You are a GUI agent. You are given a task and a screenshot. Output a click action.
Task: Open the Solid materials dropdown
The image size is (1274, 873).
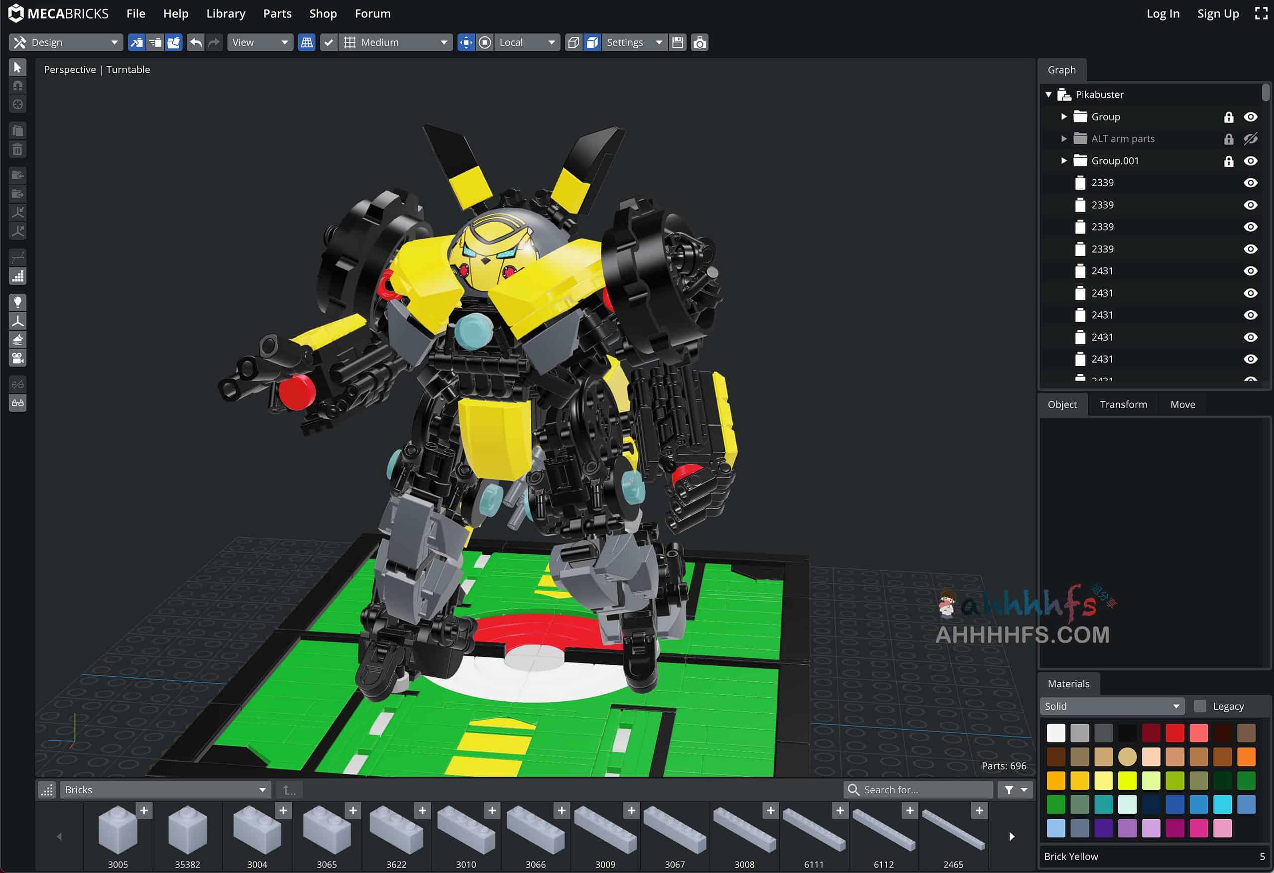1112,706
